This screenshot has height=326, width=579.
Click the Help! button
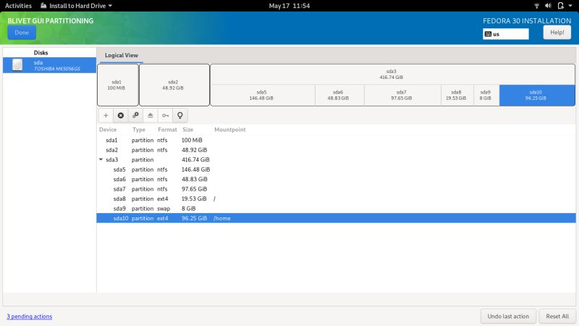click(x=557, y=33)
